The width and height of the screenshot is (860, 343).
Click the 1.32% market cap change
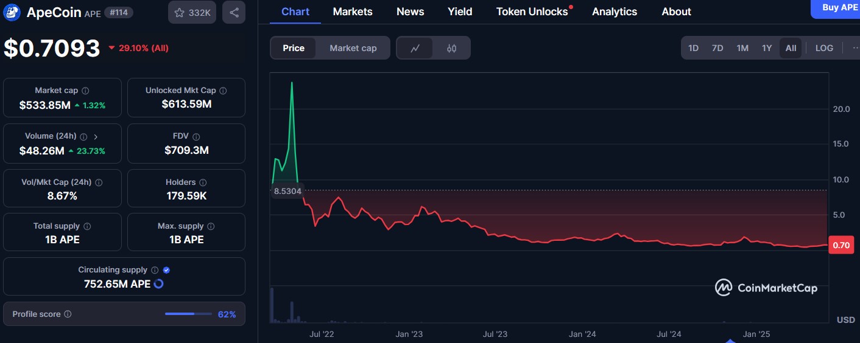coord(90,105)
